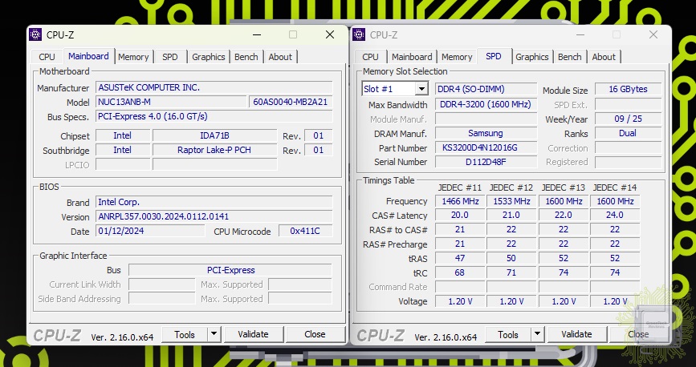The height and width of the screenshot is (367, 696).
Task: Click Close button in Mainboard window
Action: [x=315, y=334]
